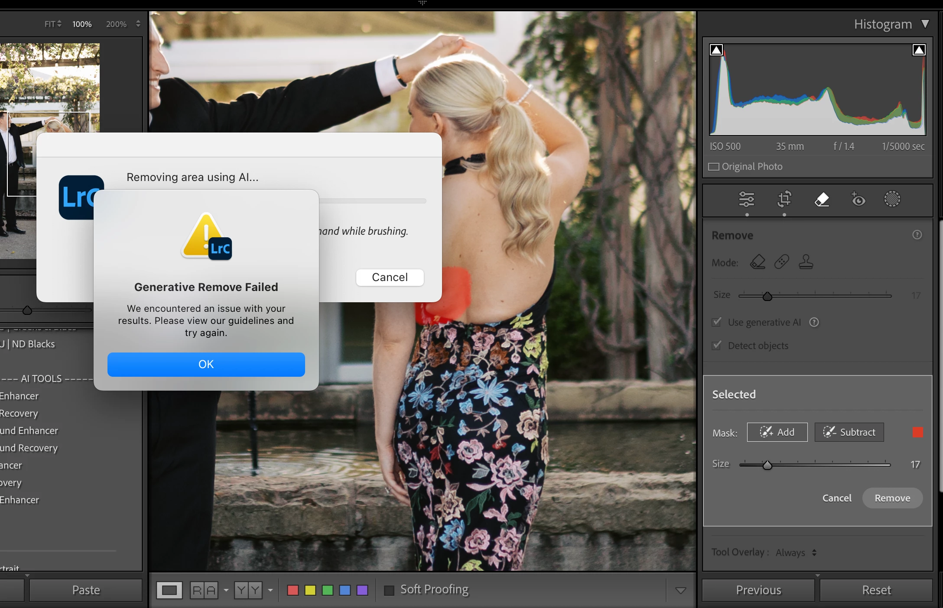This screenshot has width=943, height=608.
Task: Select the Crop overlay tool icon
Action: [784, 199]
